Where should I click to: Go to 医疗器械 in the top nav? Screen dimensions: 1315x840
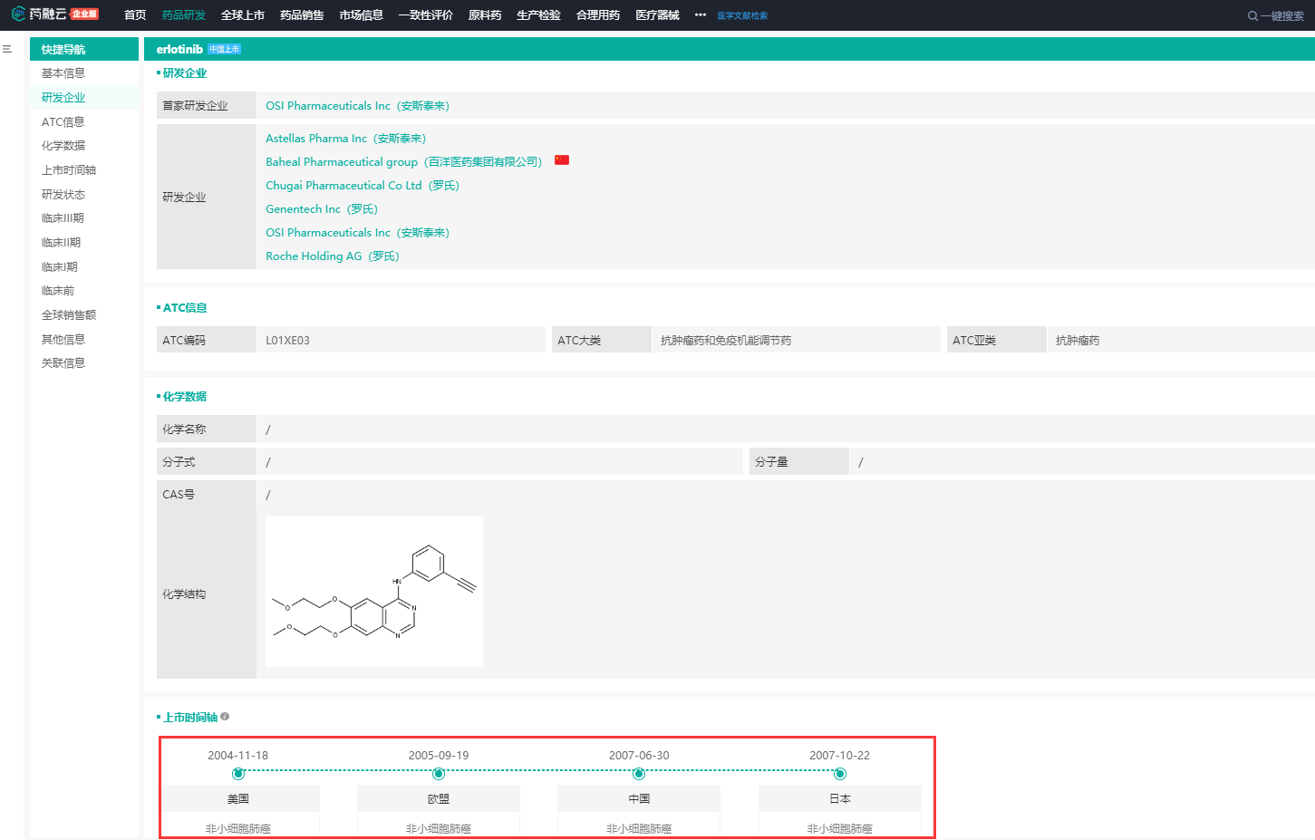coord(657,15)
